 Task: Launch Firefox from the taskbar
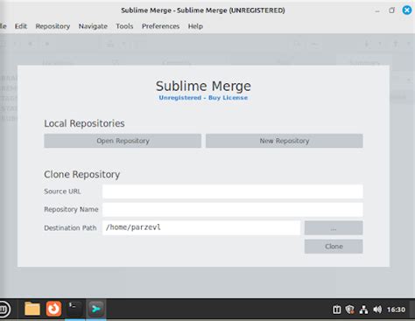coord(53,309)
